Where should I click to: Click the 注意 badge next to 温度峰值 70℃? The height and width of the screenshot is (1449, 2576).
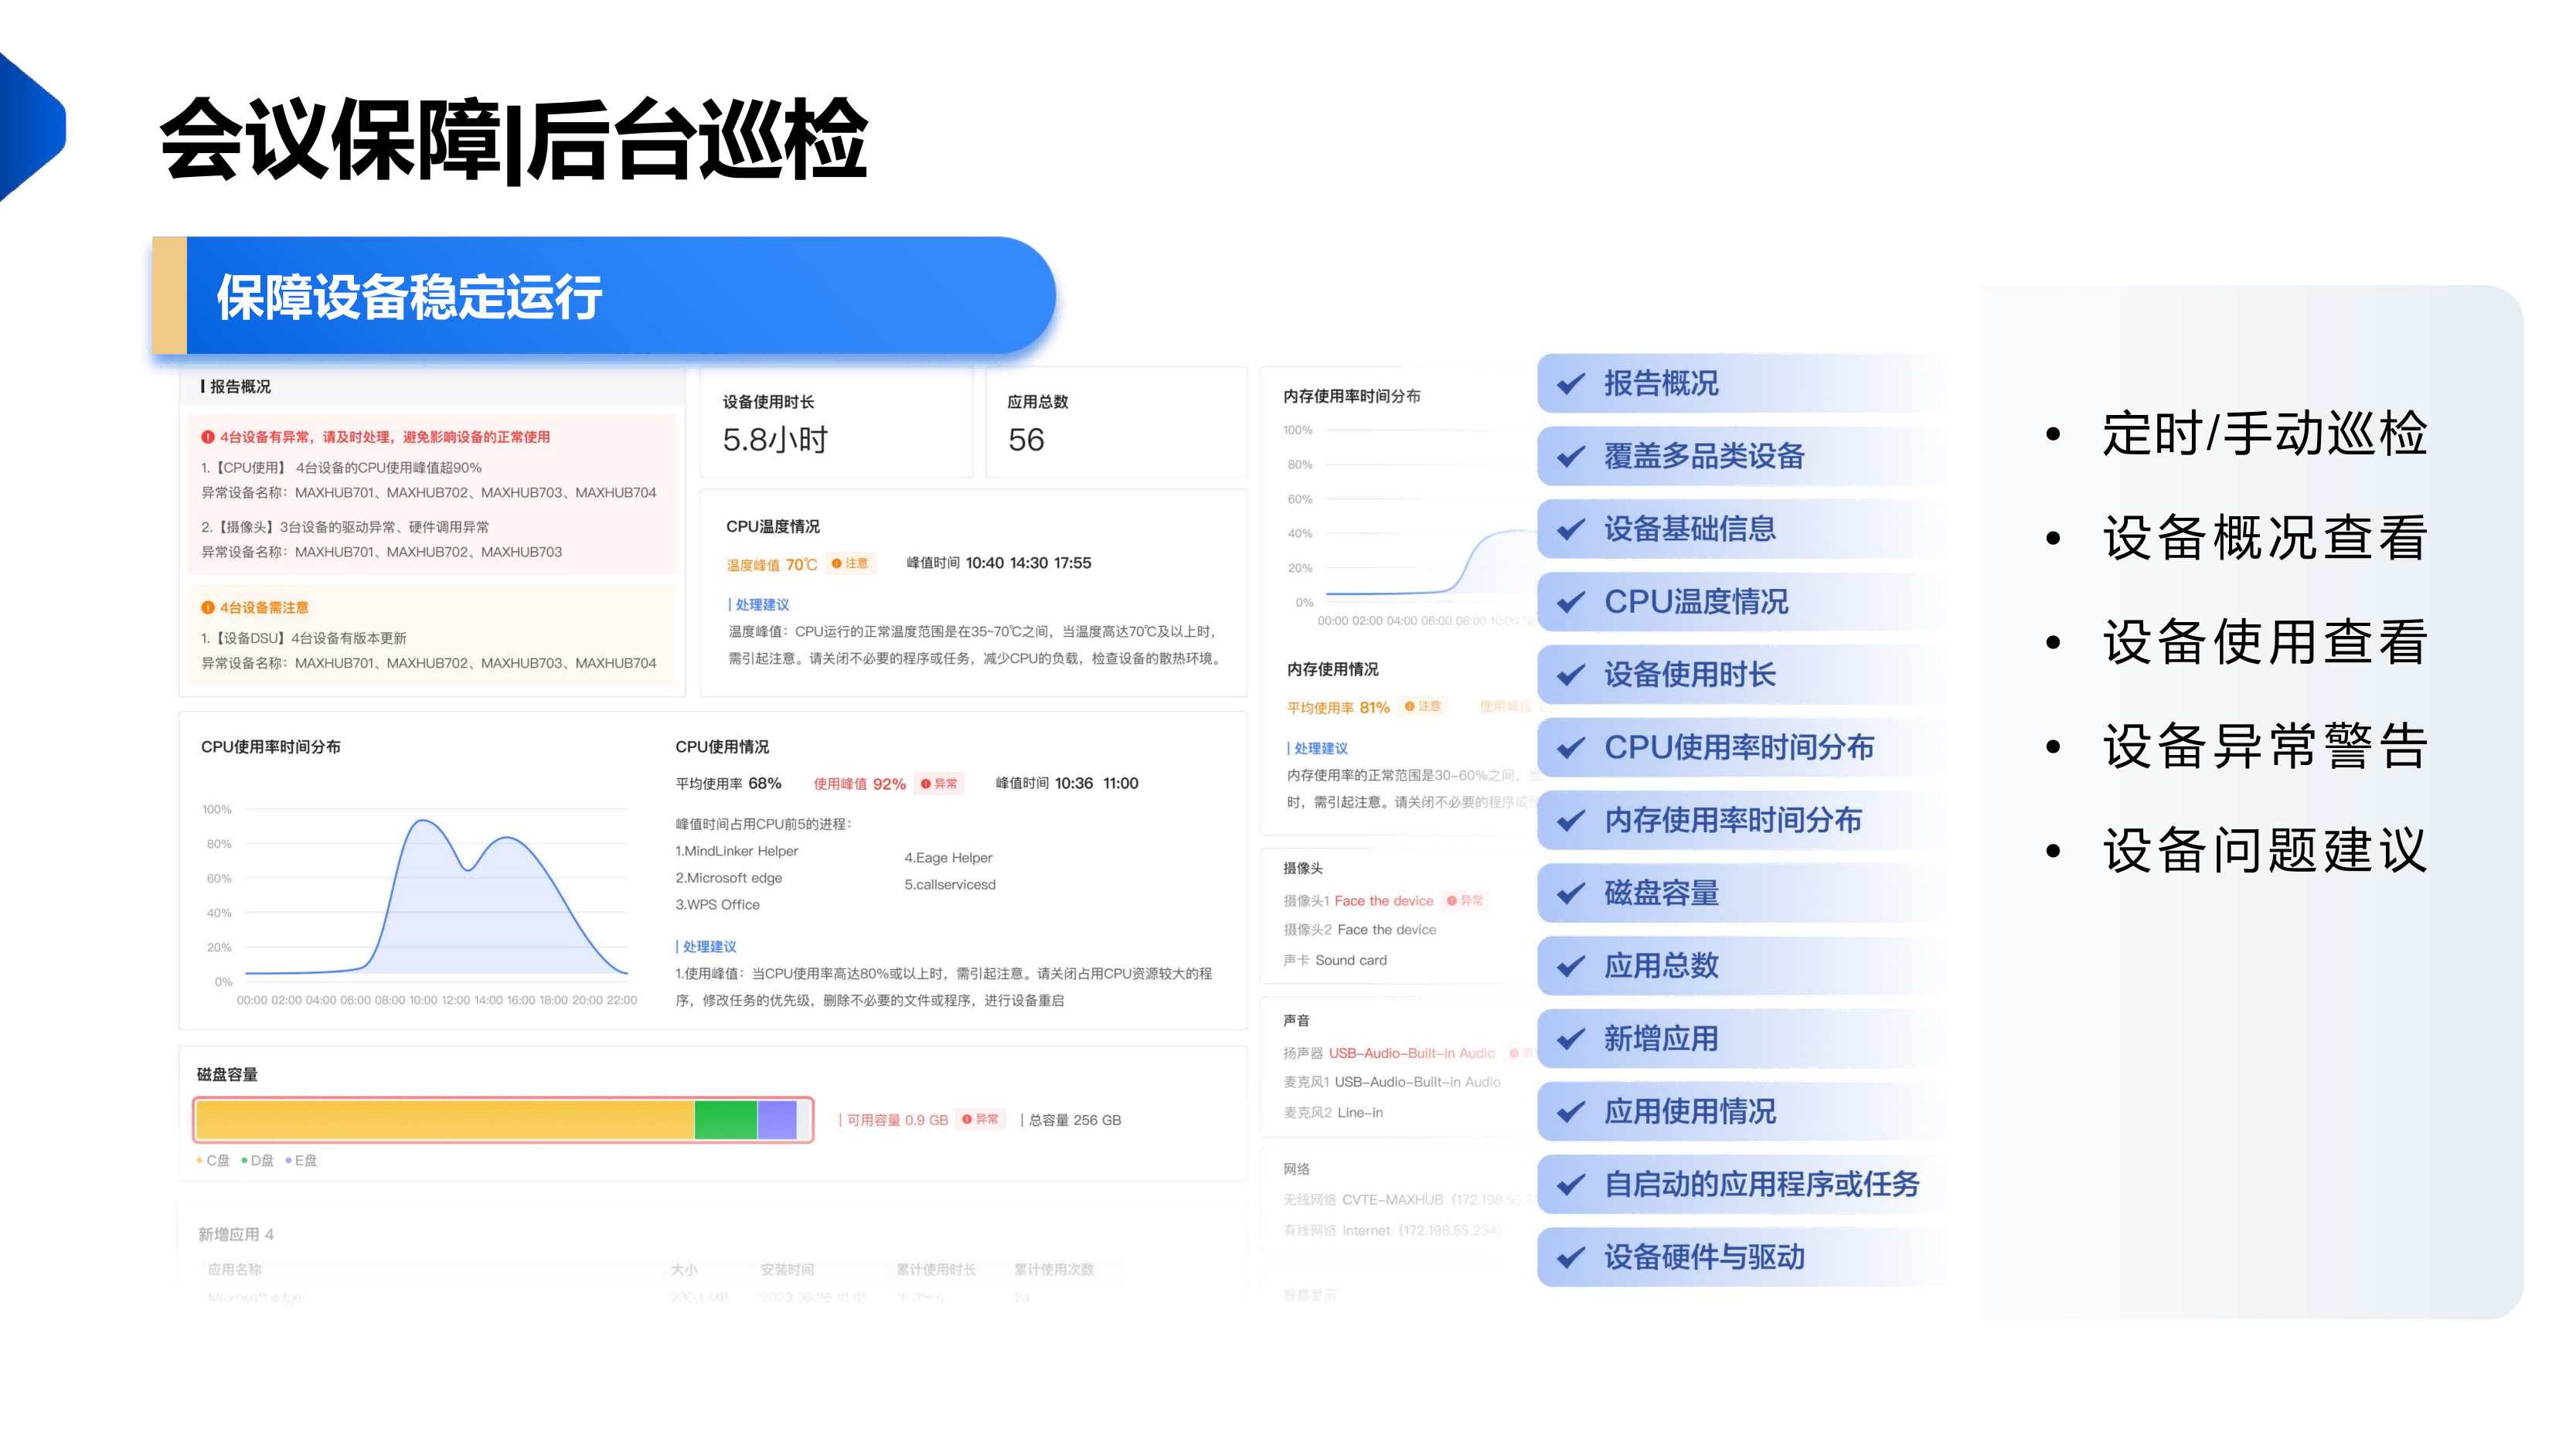click(851, 563)
